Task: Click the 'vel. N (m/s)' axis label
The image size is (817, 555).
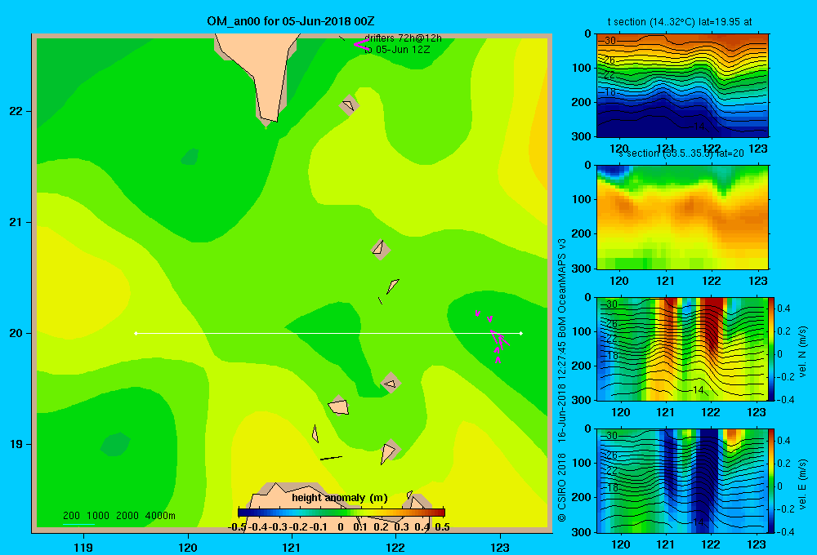Action: pos(802,351)
